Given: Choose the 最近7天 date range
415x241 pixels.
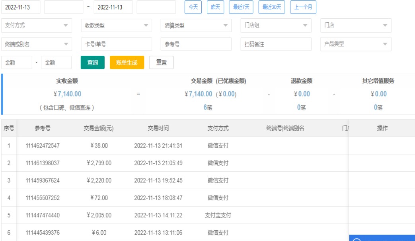Looking at the screenshot, I should click(241, 7).
